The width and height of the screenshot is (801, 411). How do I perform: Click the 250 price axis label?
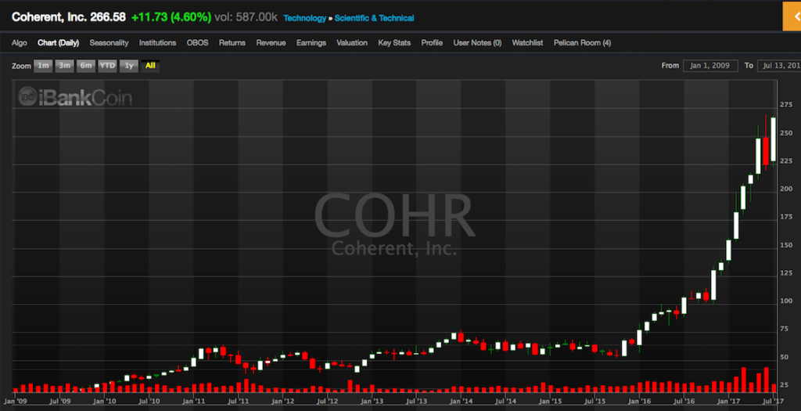[x=785, y=133]
